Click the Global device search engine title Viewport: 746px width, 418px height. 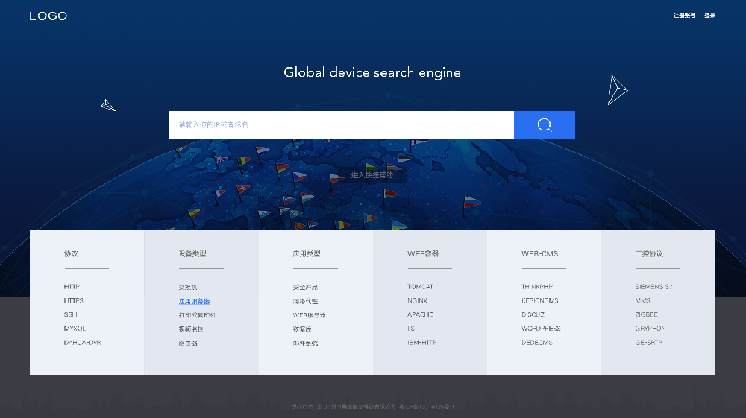(x=372, y=73)
